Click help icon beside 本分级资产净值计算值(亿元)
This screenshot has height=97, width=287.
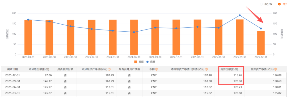[206, 69]
